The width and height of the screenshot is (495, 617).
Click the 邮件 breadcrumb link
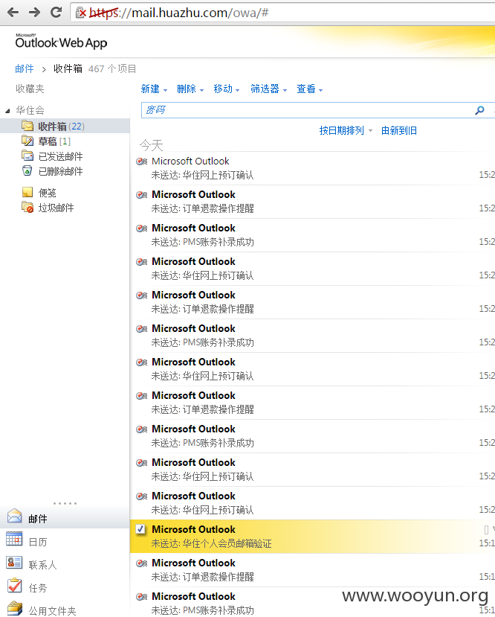coord(25,69)
